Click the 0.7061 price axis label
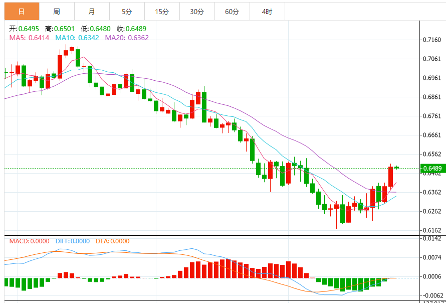Viewport: 446px width, 303px height. pyautogui.click(x=432, y=59)
